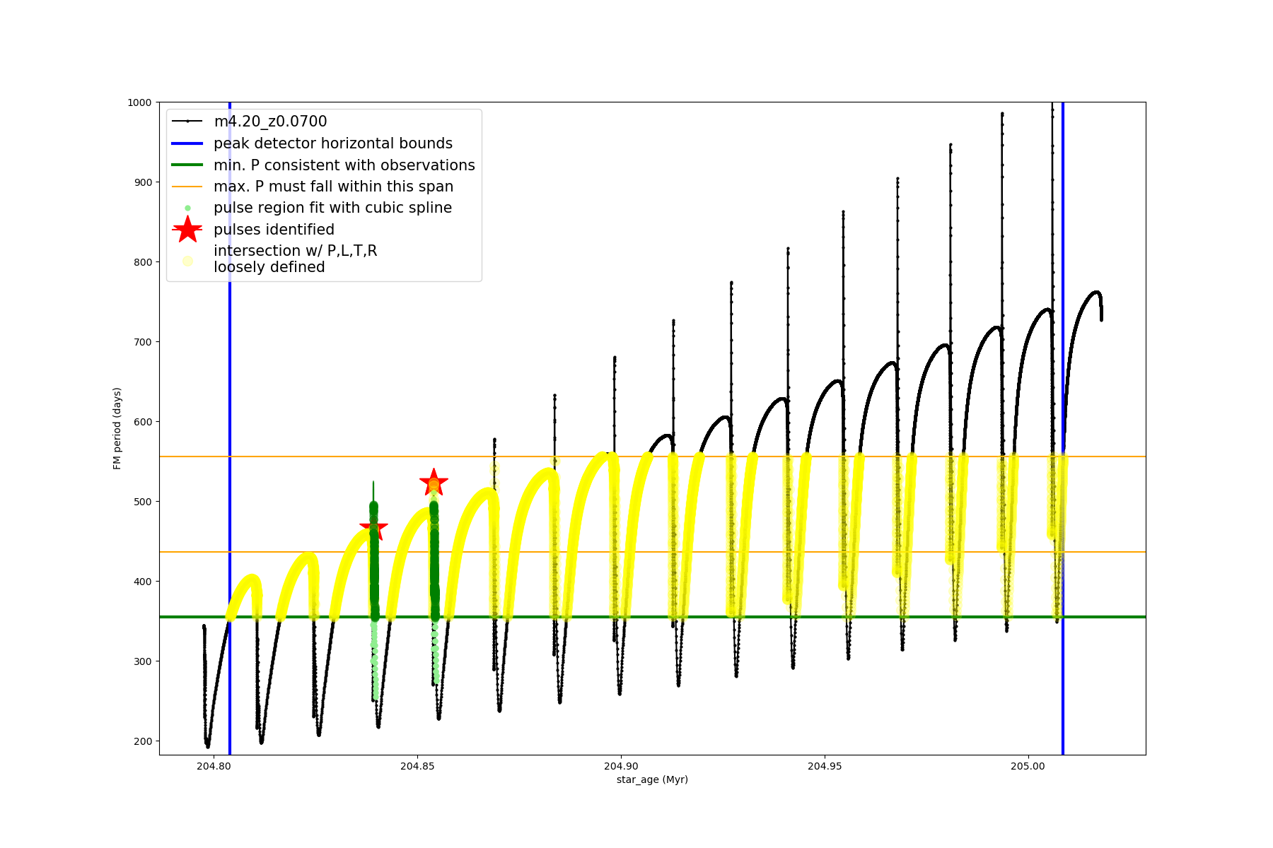Click the 'max. P must fall within this span' label
The height and width of the screenshot is (848, 1273).
(333, 187)
